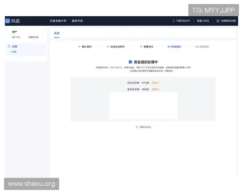The height and width of the screenshot is (194, 243).
Task: Select 关店 under 店铺 in the sidebar
Action: click(14, 52)
